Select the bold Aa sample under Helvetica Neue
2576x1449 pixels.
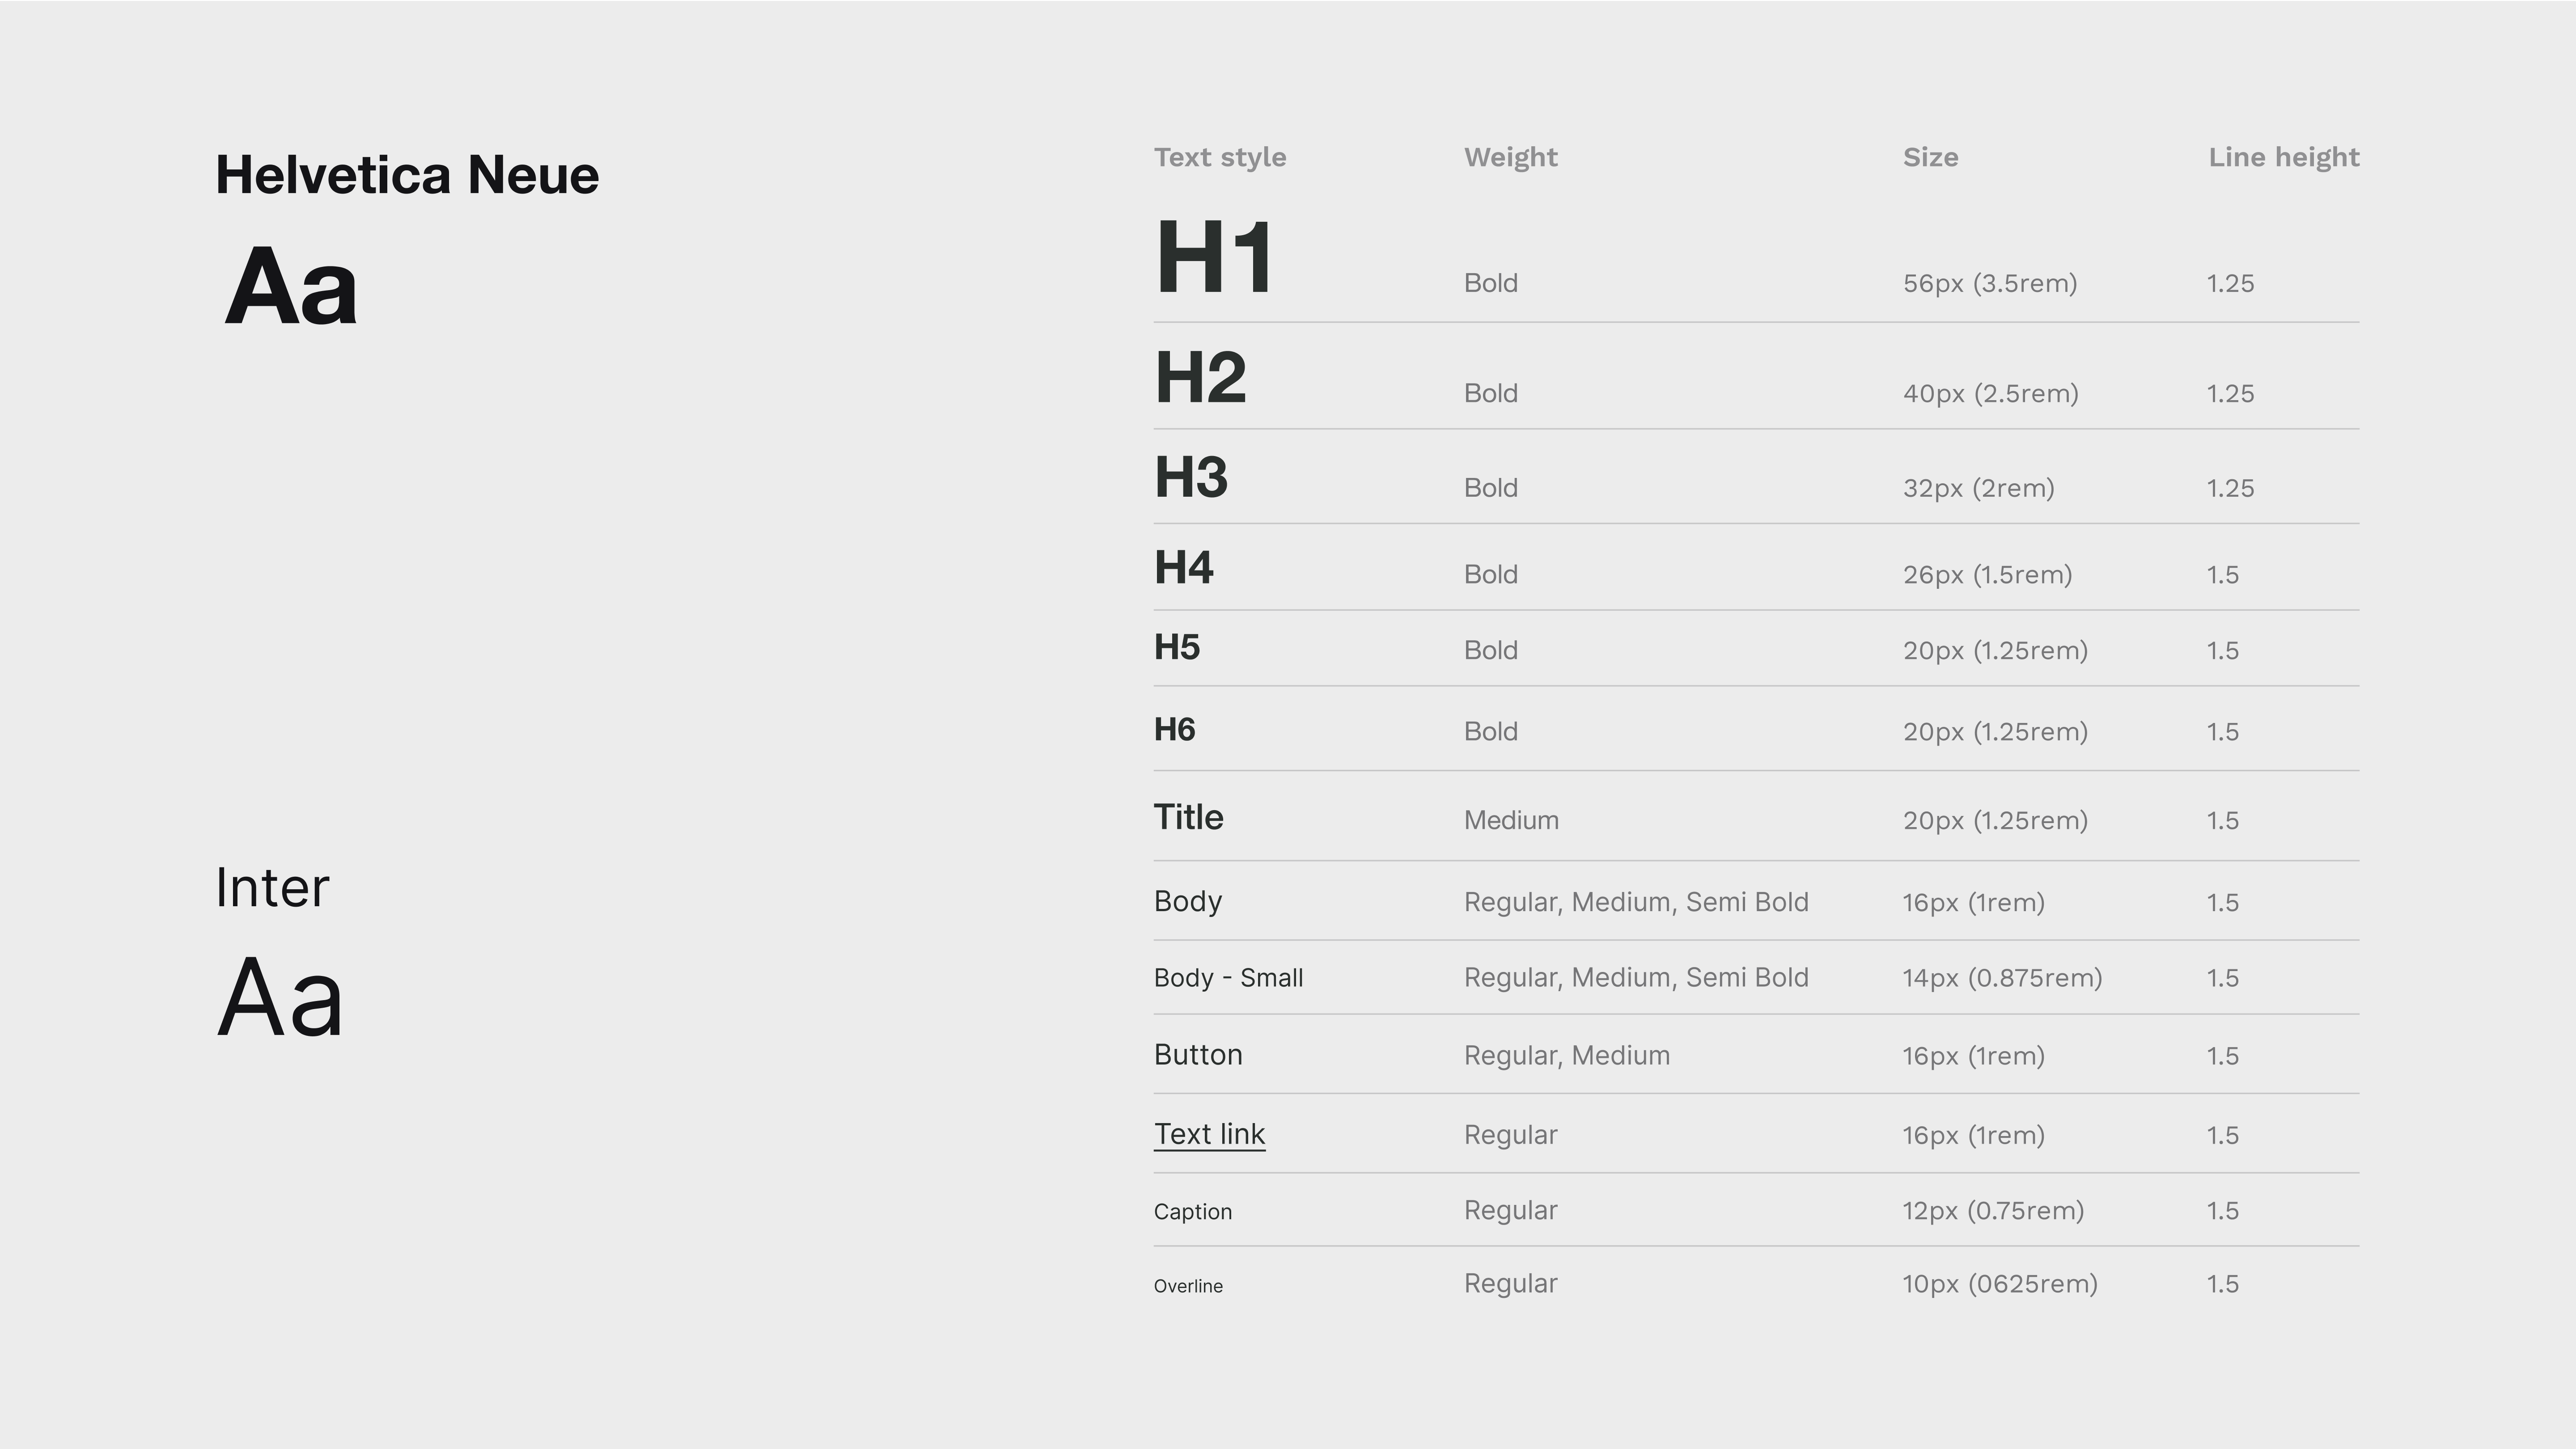point(291,286)
